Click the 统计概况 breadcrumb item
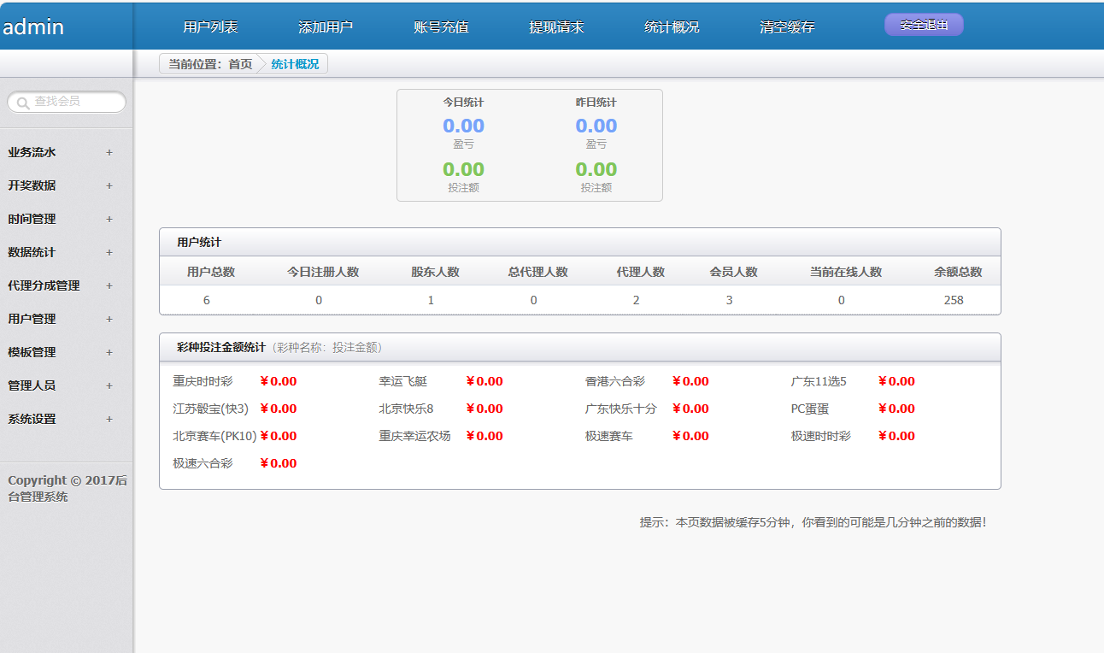The image size is (1104, 653). pos(295,64)
